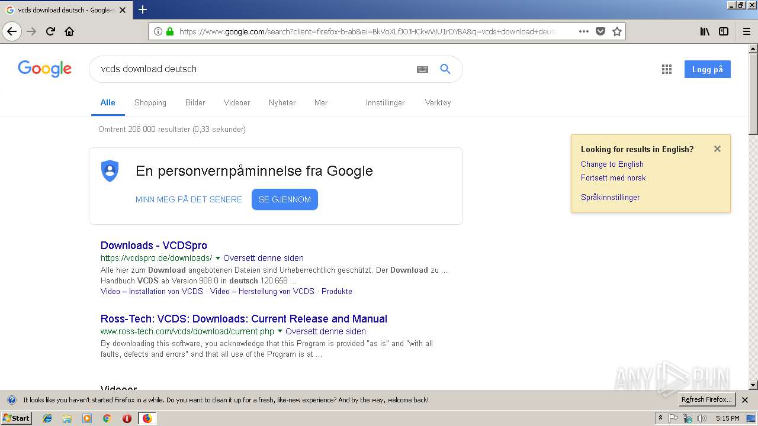This screenshot has width=758, height=426.
Task: Expand the ross-tech.com result dropdown arrow
Action: 280,331
